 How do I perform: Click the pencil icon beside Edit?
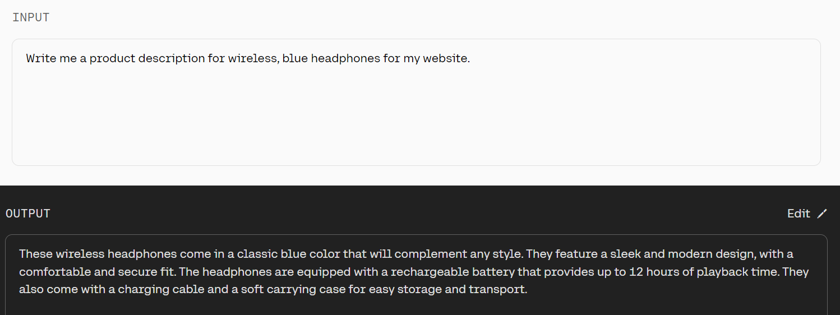click(822, 214)
